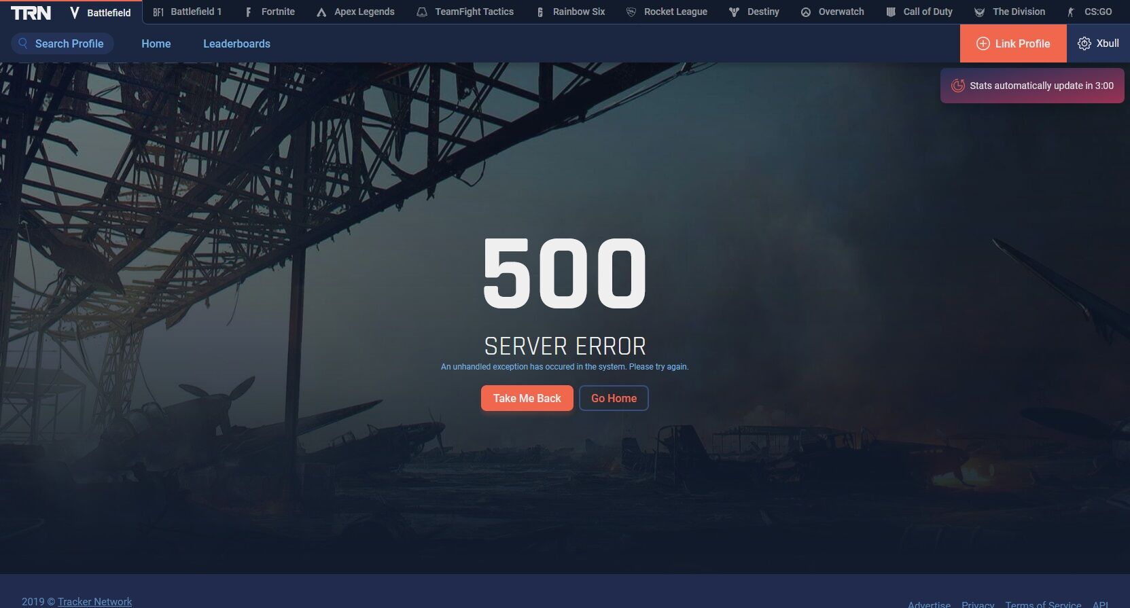
Task: Click the Rainbow Six icon
Action: pos(540,12)
